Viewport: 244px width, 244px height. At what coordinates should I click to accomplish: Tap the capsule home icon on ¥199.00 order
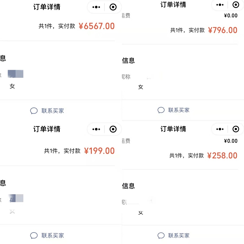coord(113,129)
